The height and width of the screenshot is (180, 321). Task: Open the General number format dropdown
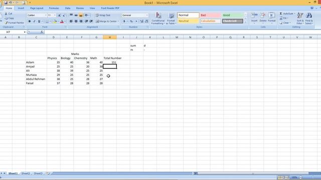click(147, 15)
